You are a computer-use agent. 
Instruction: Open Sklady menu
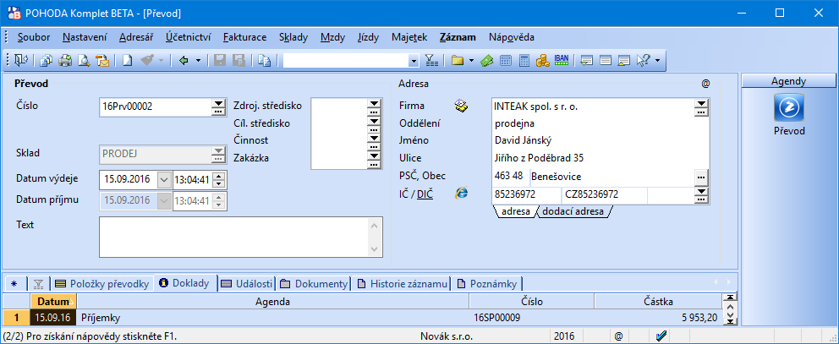293,37
